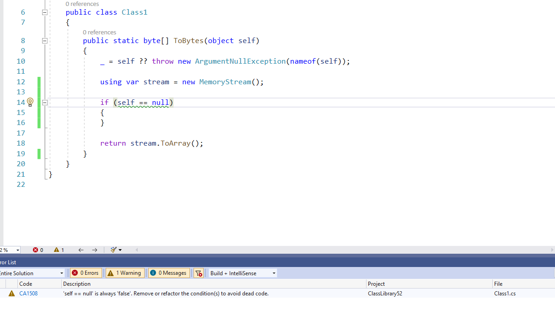
Task: Click the navigate forward arrow
Action: [95, 250]
